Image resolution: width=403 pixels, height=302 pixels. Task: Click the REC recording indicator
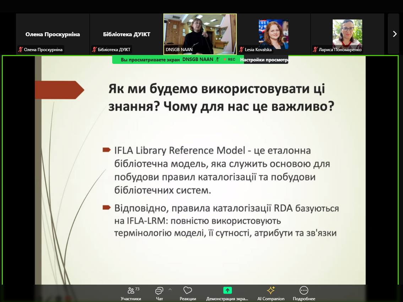coord(229,59)
